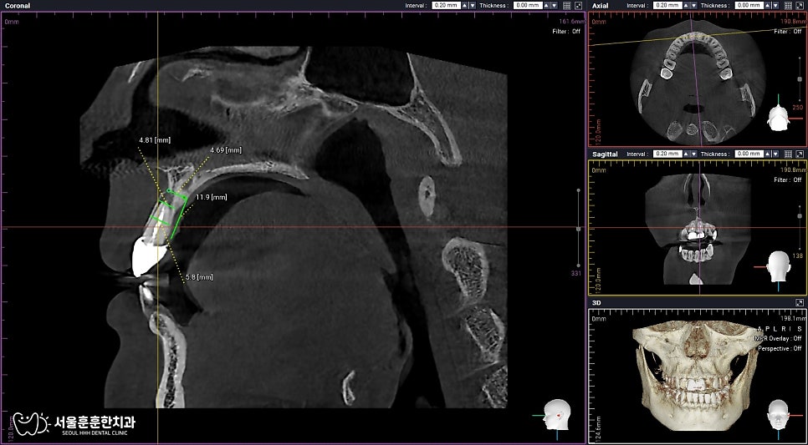Decrease the Sagittal Thickness value
The height and width of the screenshot is (445, 808).
point(775,154)
